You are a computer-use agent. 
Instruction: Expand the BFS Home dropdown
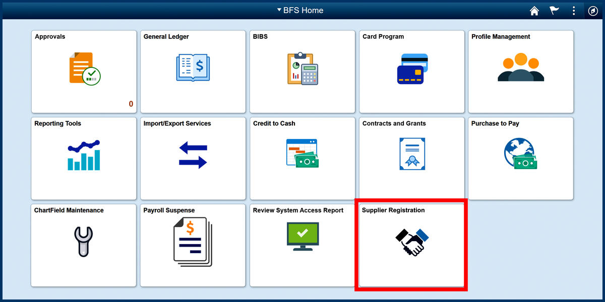click(300, 10)
